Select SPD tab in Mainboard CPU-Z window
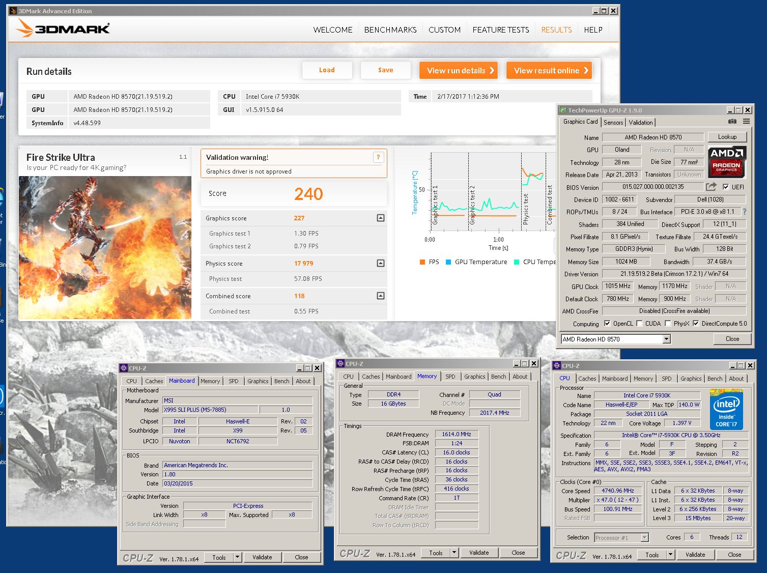Screen dimensions: 767x573 [x=234, y=381]
